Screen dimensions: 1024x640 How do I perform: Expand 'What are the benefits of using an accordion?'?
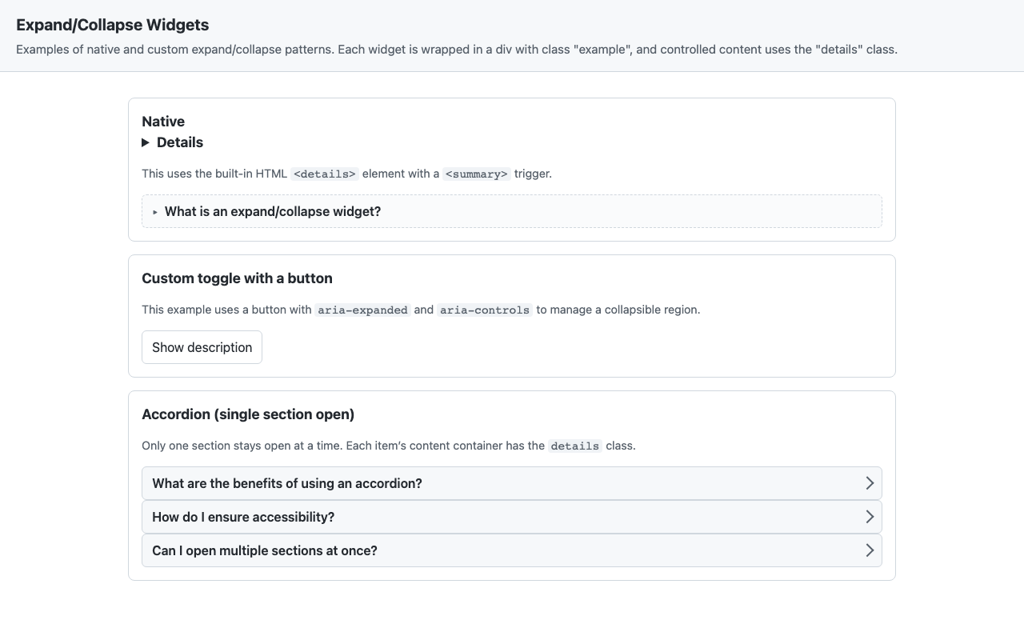[x=286, y=483]
